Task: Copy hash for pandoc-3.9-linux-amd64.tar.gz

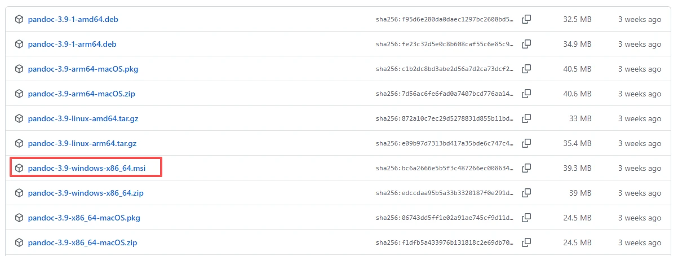Action: click(x=526, y=118)
